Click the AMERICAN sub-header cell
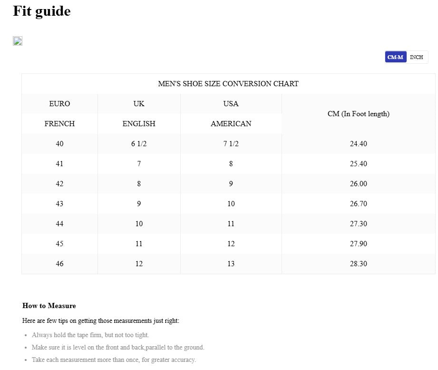The height and width of the screenshot is (370, 438). (231, 124)
